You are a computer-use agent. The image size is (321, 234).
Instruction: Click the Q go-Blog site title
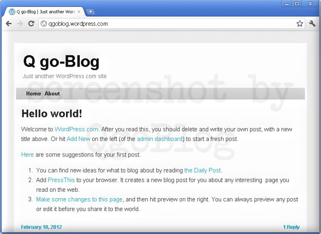click(x=61, y=61)
